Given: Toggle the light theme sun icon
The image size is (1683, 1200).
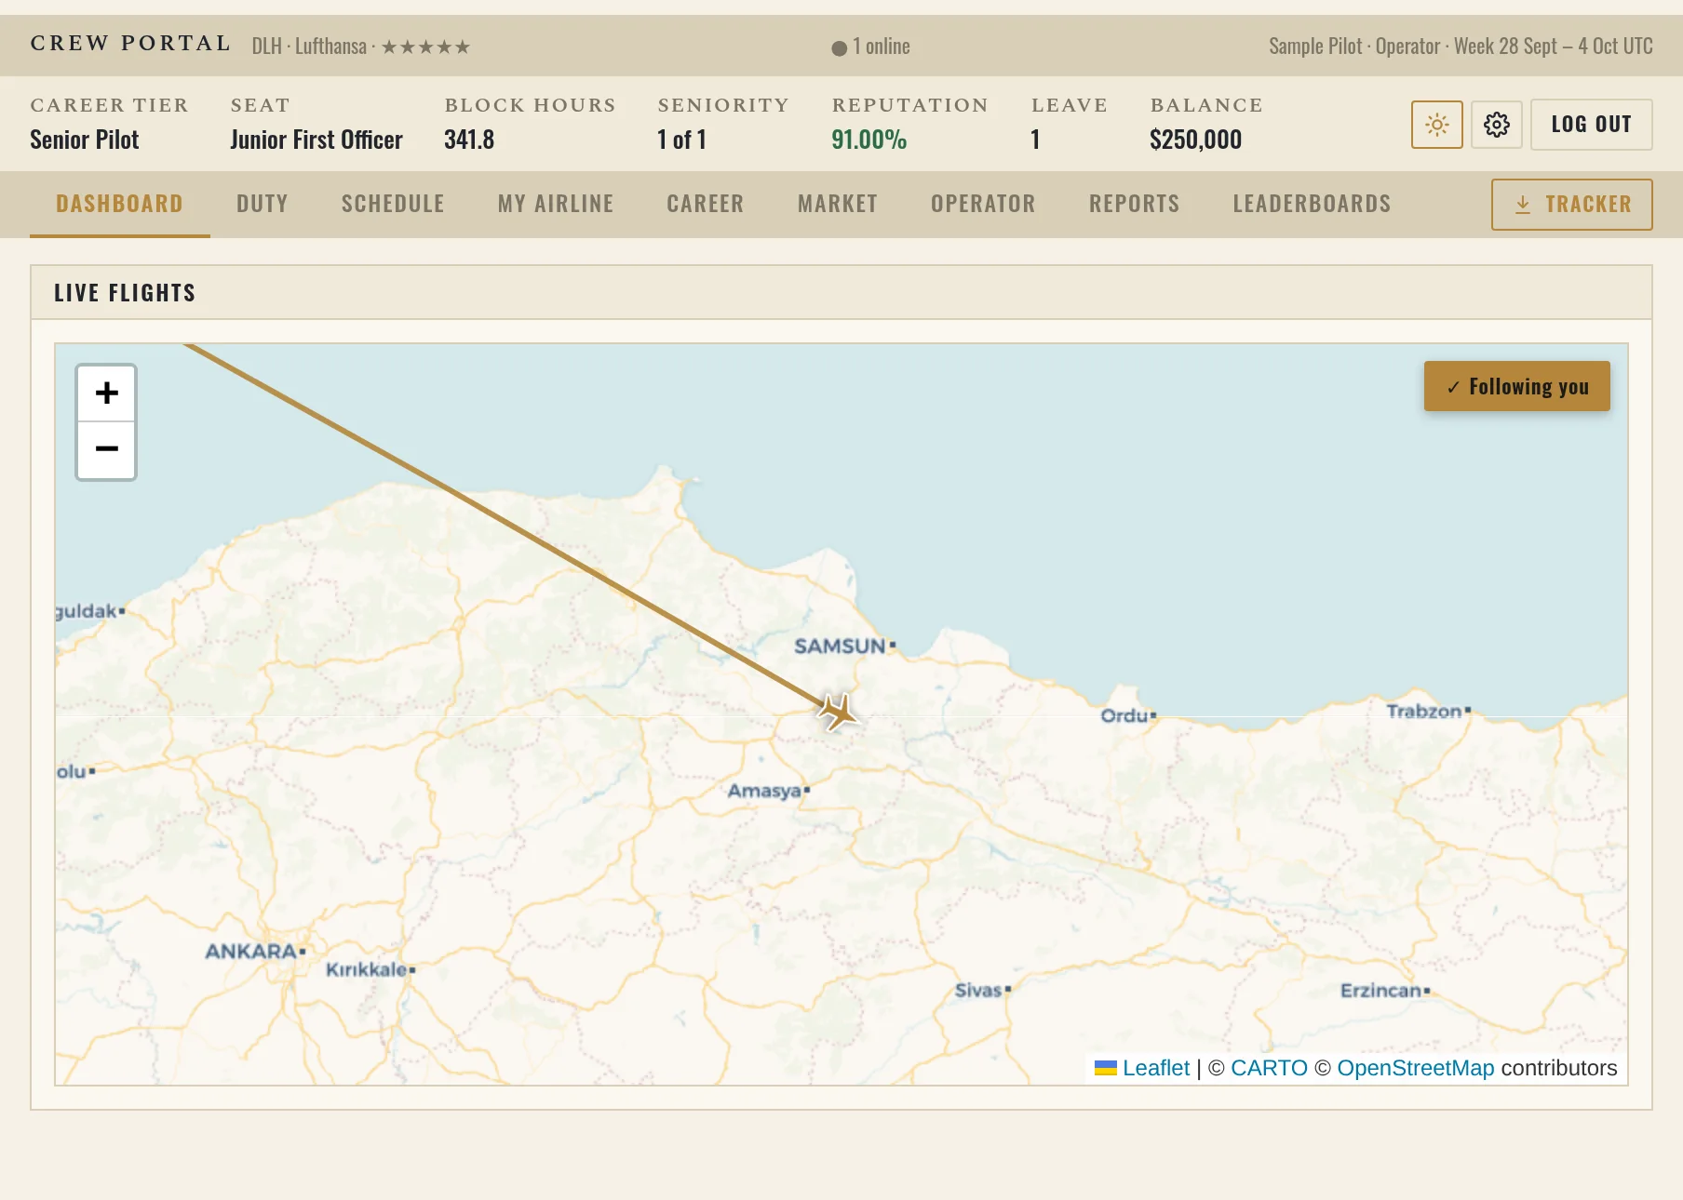Looking at the screenshot, I should [x=1436, y=125].
